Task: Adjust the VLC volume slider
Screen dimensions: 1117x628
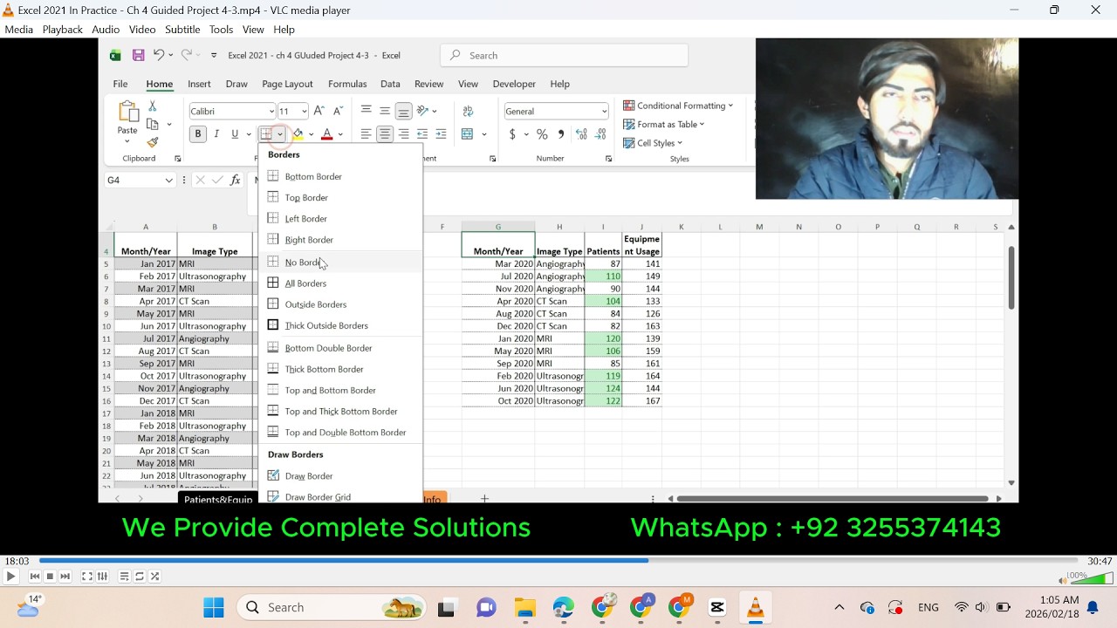Action: (1092, 578)
